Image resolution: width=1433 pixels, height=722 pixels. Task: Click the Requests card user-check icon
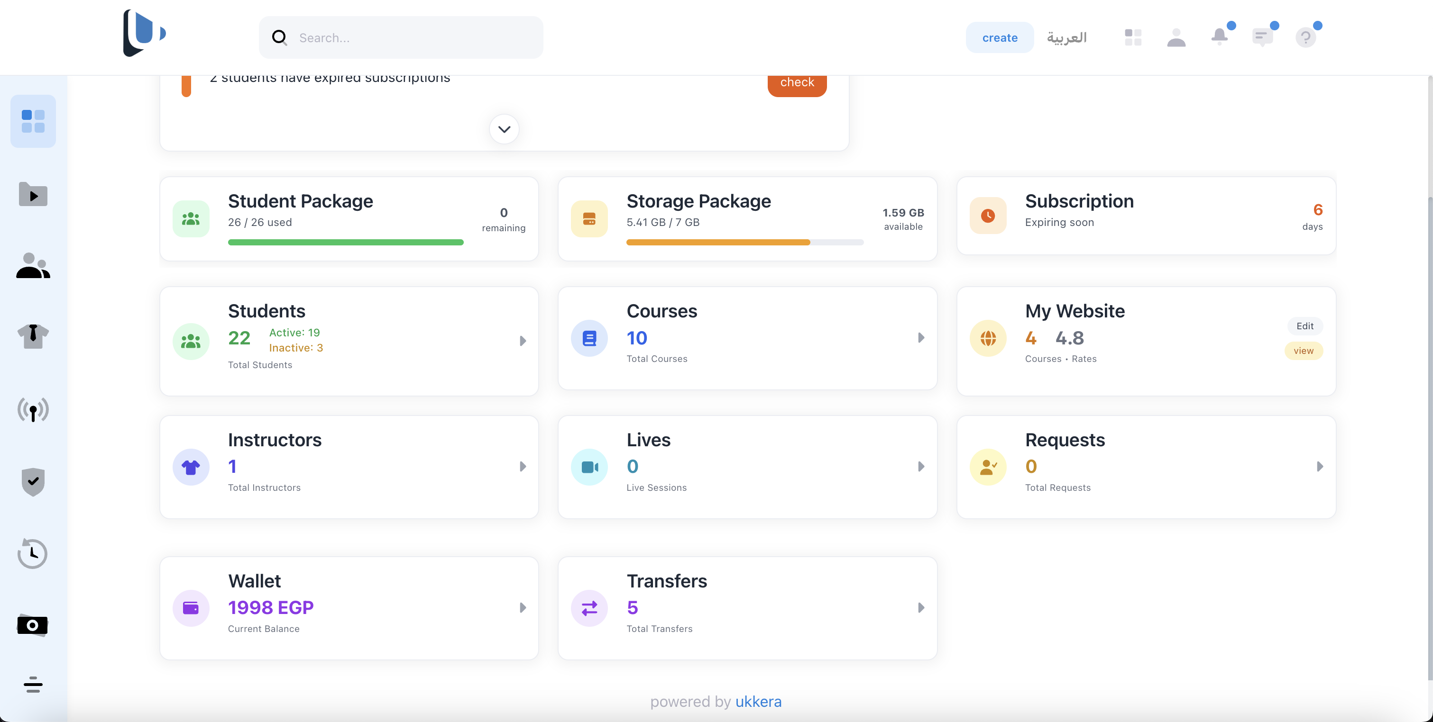(988, 467)
